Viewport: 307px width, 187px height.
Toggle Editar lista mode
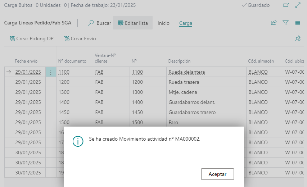(x=133, y=23)
